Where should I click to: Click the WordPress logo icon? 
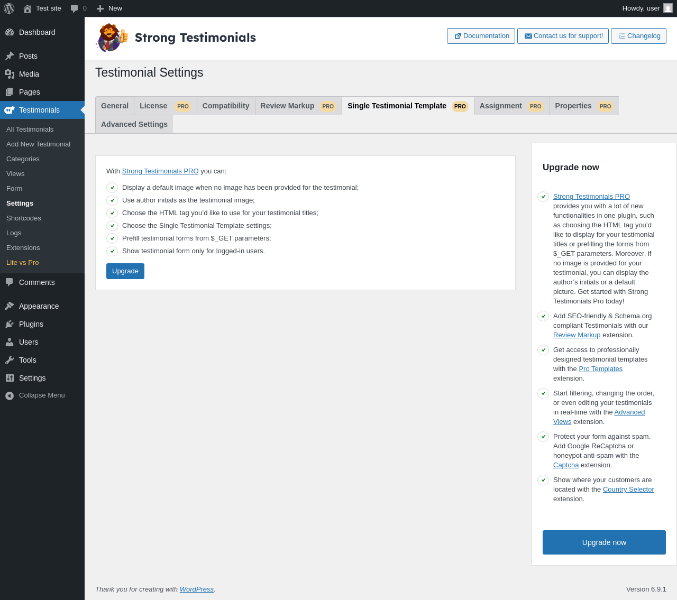coord(9,8)
